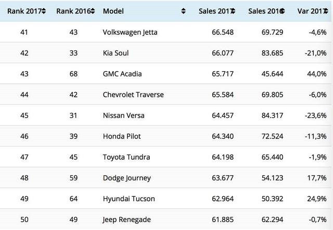Click the Chevrolet Traverse model name
Screen dimensions: 333x230
click(x=133, y=95)
